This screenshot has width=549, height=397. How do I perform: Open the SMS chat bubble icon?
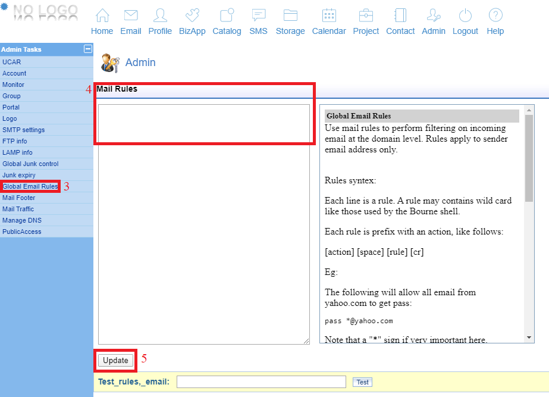(258, 16)
